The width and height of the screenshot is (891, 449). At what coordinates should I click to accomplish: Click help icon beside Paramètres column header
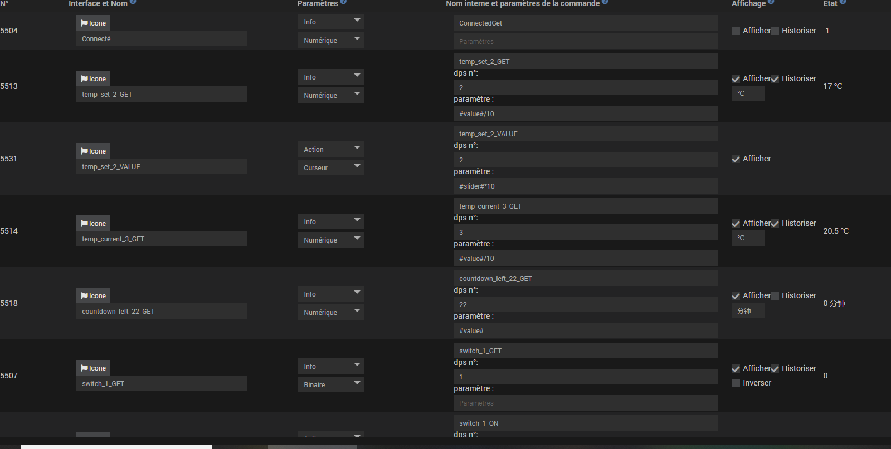(x=343, y=2)
